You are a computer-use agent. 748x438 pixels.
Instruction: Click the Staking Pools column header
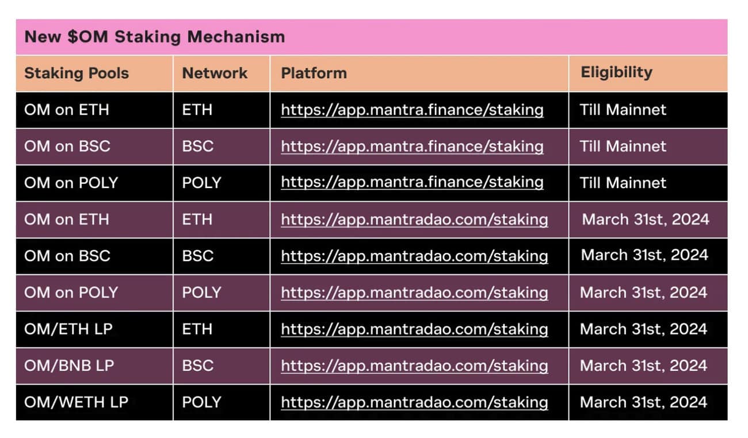pos(77,74)
